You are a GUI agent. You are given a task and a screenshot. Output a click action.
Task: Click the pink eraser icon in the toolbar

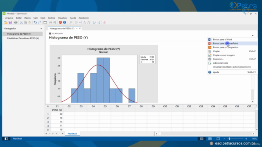(x=104, y=22)
